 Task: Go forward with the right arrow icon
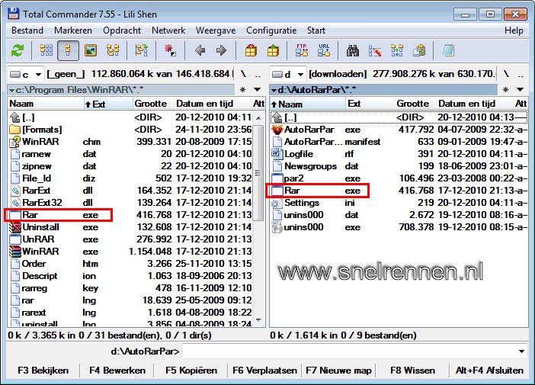point(222,51)
